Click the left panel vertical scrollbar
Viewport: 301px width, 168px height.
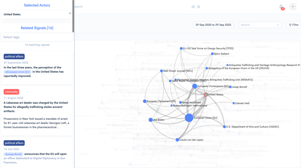73,16
